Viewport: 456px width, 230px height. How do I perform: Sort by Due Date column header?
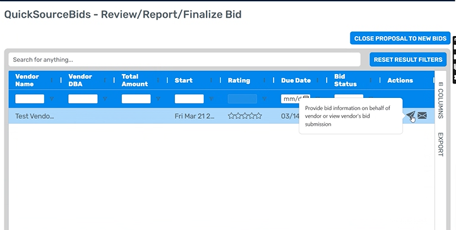tap(296, 80)
